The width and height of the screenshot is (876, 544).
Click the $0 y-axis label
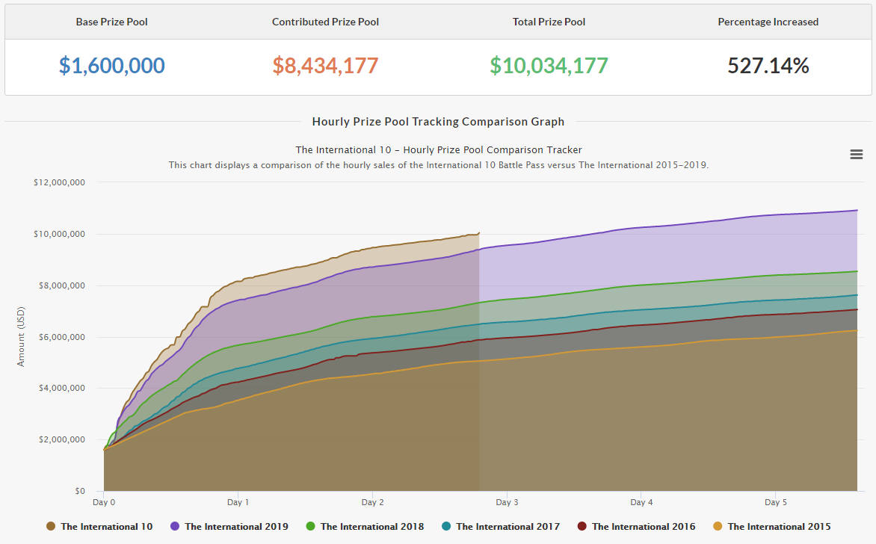[80, 491]
